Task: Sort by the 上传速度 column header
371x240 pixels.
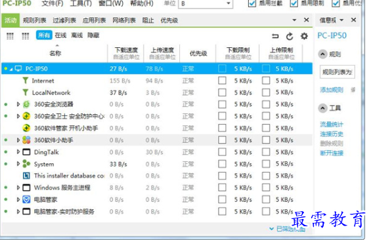Action: (x=162, y=53)
